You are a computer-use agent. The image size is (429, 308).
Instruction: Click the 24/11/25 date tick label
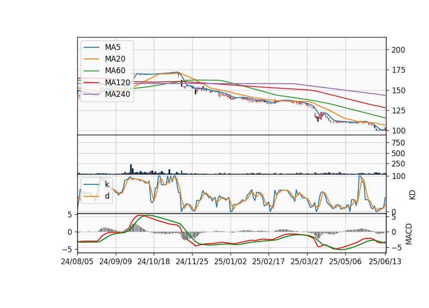[x=192, y=262]
